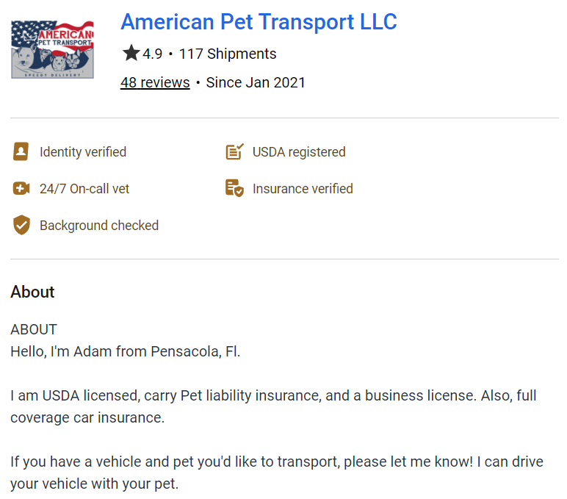
Task: Open the 48 reviews link
Action: [155, 82]
